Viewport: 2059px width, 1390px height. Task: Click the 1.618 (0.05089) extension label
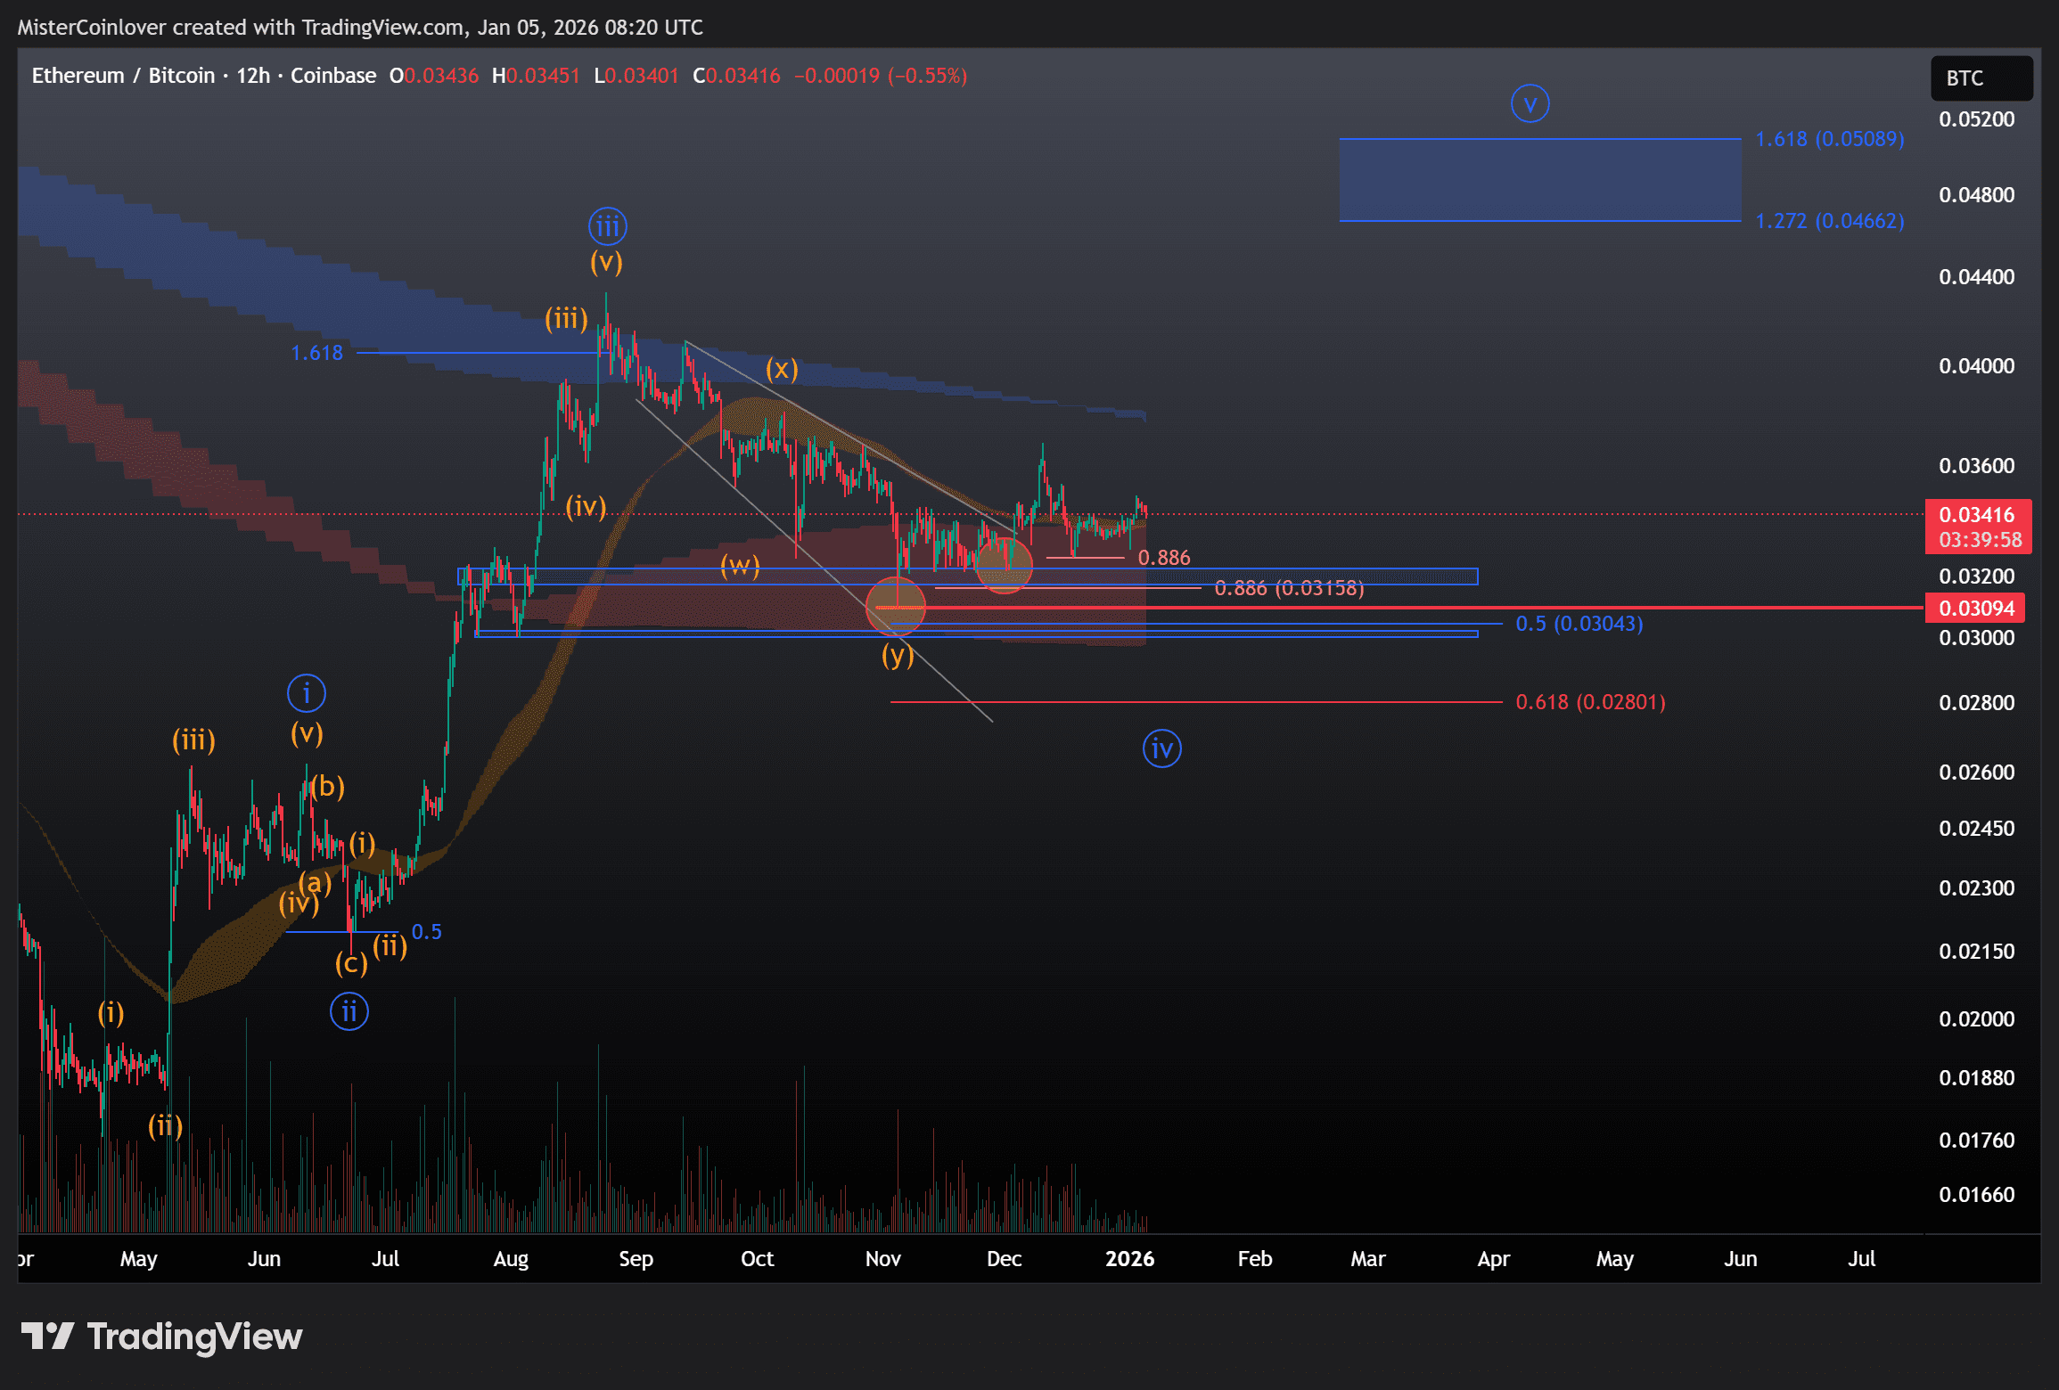click(1829, 139)
